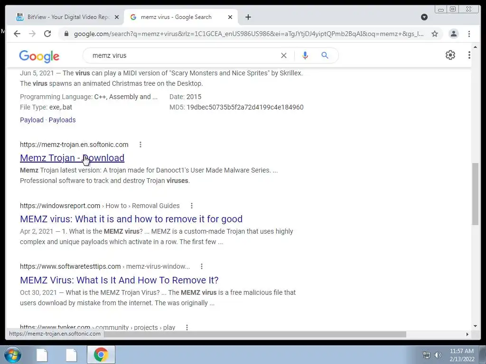The height and width of the screenshot is (364, 486).
Task: Clear the search box with the X
Action: click(284, 55)
